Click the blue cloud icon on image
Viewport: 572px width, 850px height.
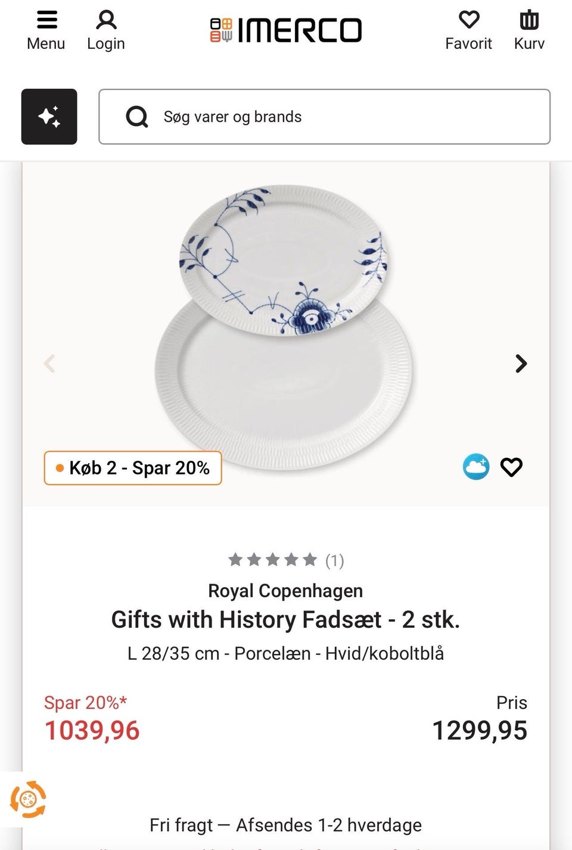point(476,467)
